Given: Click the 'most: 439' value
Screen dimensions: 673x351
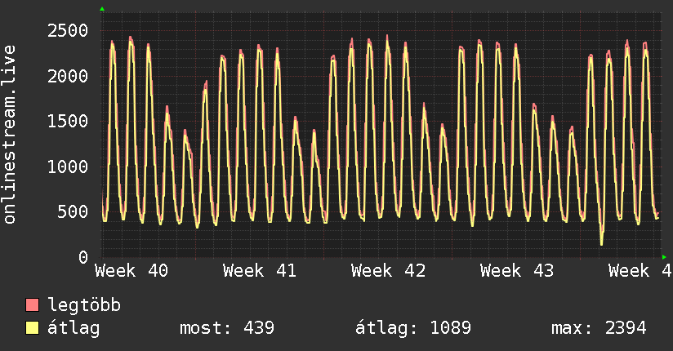Looking at the screenshot, I should [x=226, y=328].
